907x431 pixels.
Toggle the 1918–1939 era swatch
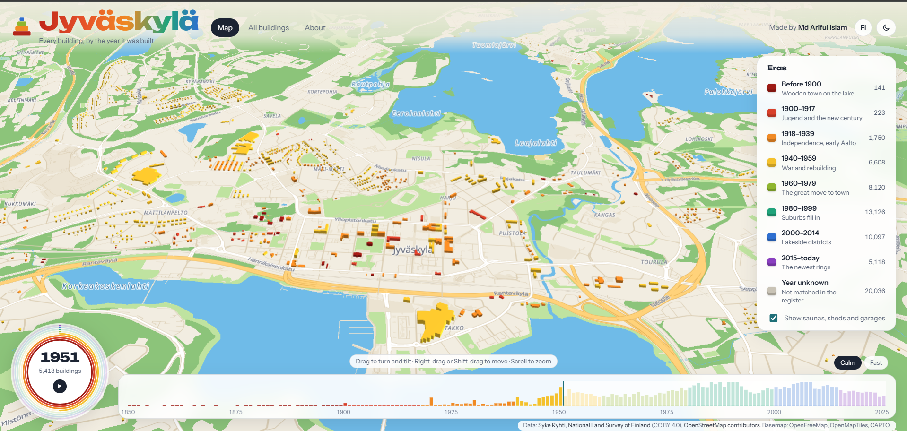772,138
